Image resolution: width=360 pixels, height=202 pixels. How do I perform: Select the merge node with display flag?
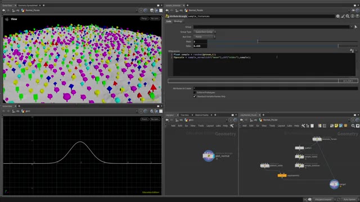click(x=334, y=184)
